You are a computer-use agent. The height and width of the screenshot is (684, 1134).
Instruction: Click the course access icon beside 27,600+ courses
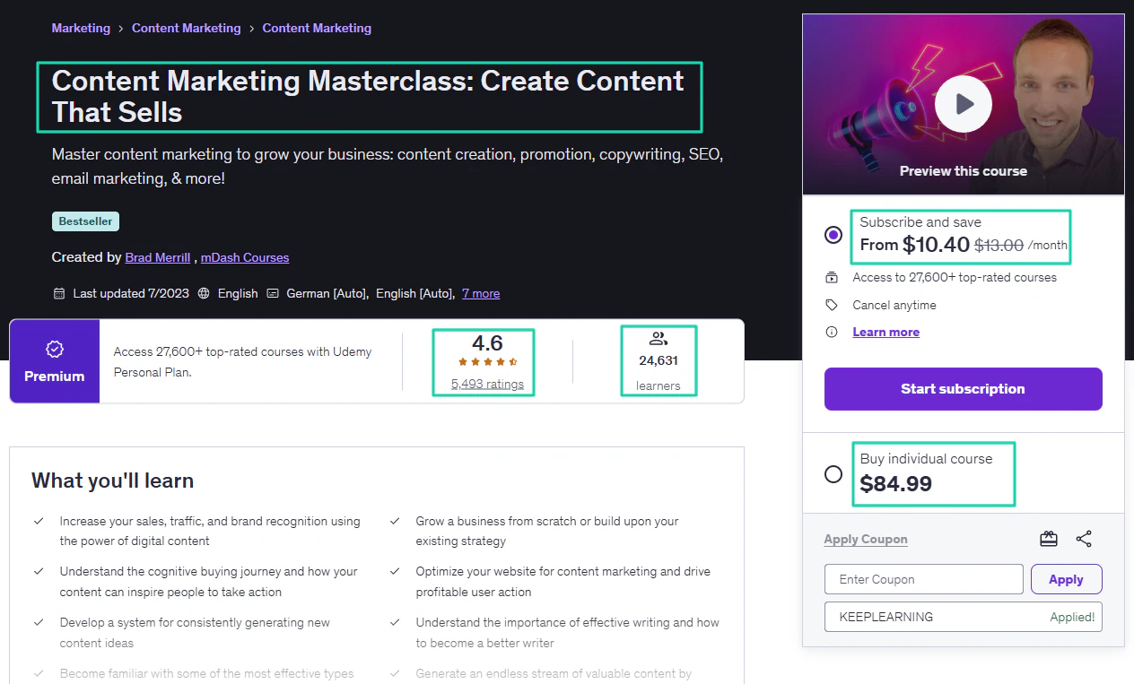tap(833, 278)
